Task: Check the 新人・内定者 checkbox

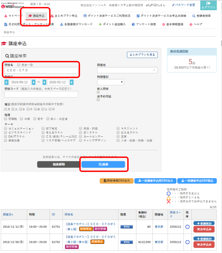Action: click(x=48, y=119)
